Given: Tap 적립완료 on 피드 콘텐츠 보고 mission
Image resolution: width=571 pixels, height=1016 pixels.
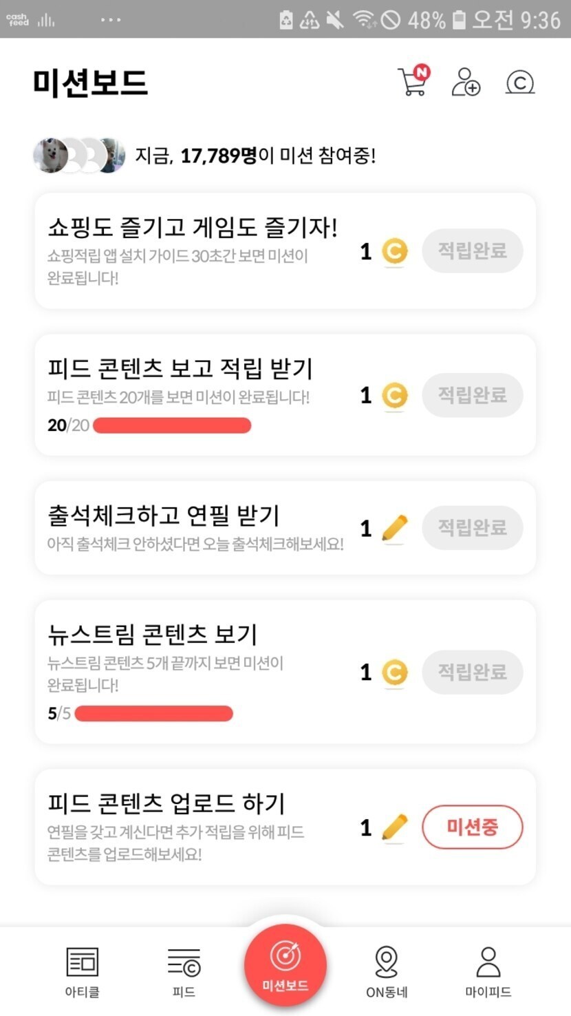Looking at the screenshot, I should (x=472, y=395).
